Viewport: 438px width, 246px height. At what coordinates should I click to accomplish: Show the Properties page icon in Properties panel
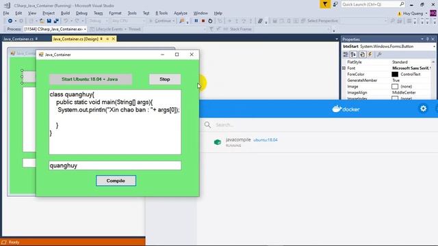coord(362,55)
